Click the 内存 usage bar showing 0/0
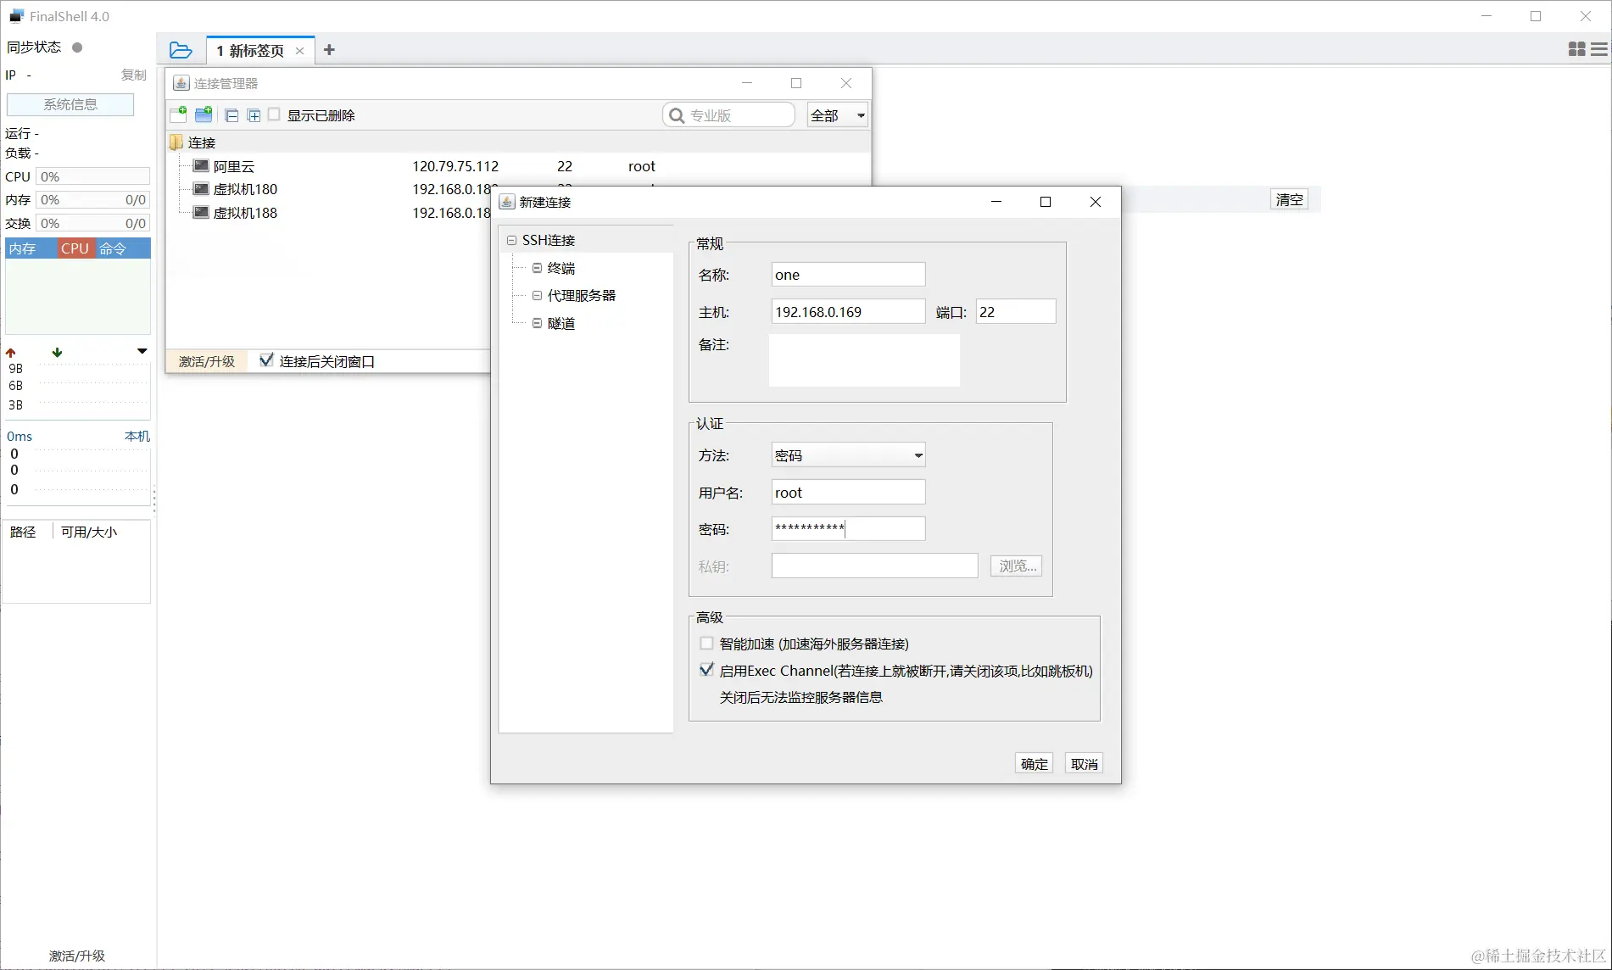This screenshot has width=1612, height=970. [93, 200]
